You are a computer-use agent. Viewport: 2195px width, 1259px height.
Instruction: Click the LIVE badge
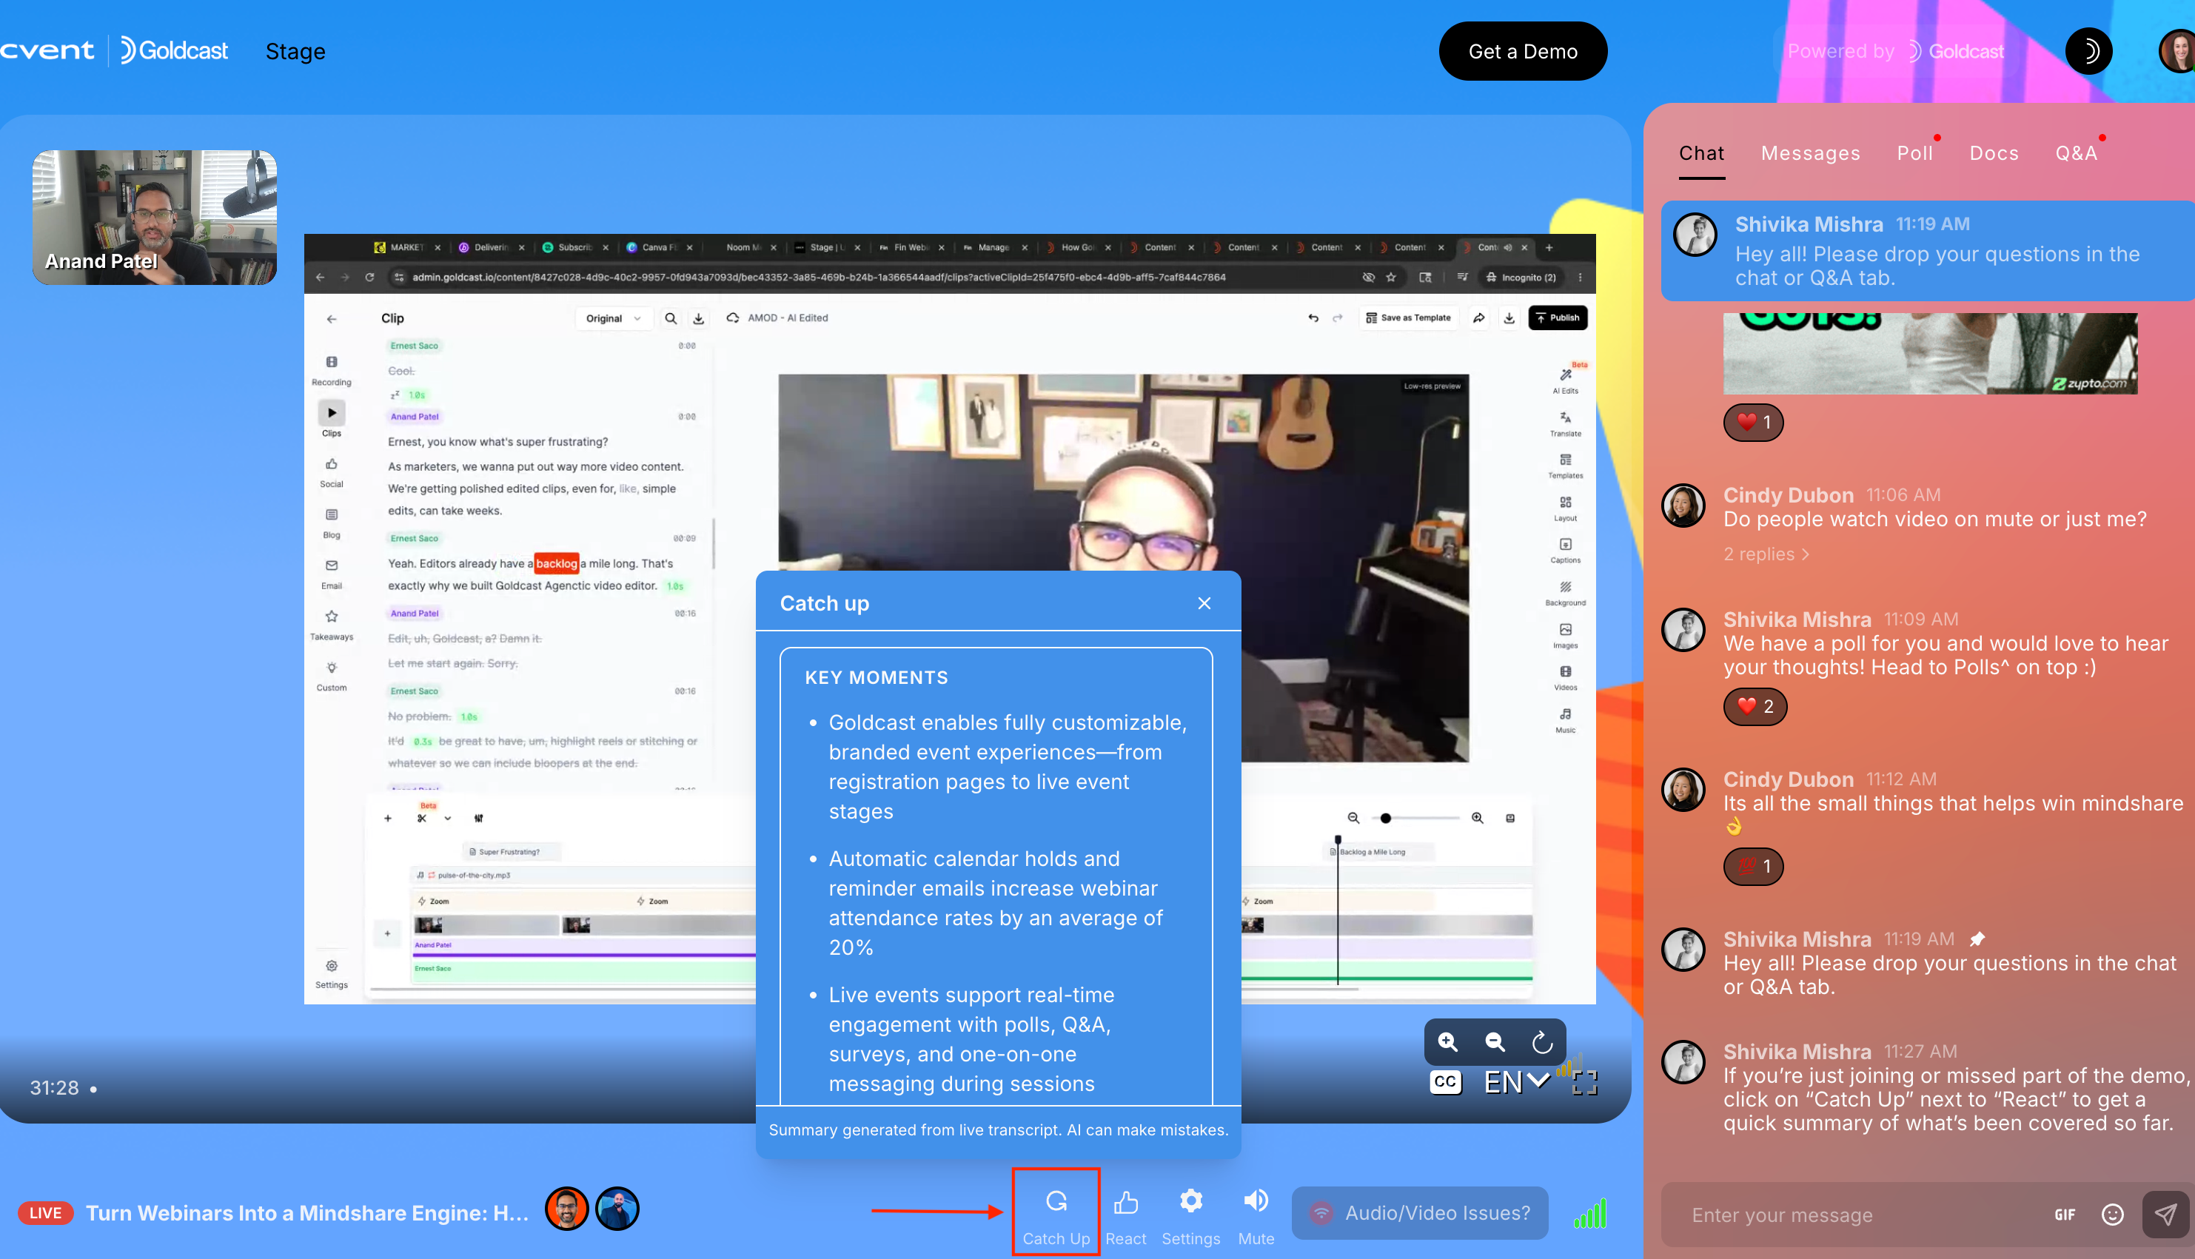pyautogui.click(x=46, y=1212)
